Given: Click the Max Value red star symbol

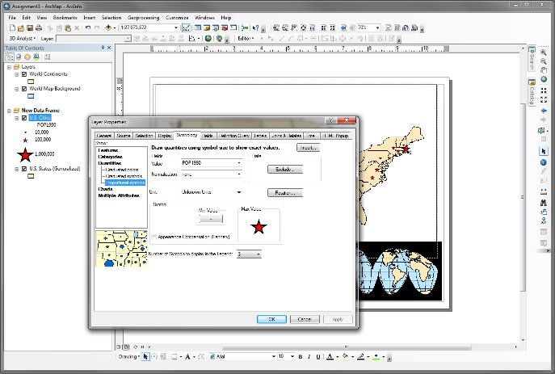Looking at the screenshot, I should tap(259, 227).
